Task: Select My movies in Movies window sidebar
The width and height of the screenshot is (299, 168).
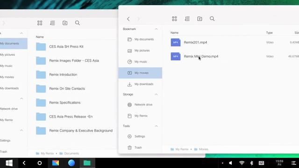Action: [140, 73]
